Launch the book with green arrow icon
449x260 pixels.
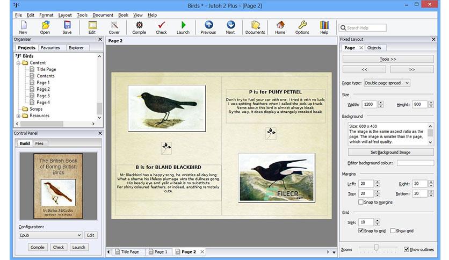[183, 27]
